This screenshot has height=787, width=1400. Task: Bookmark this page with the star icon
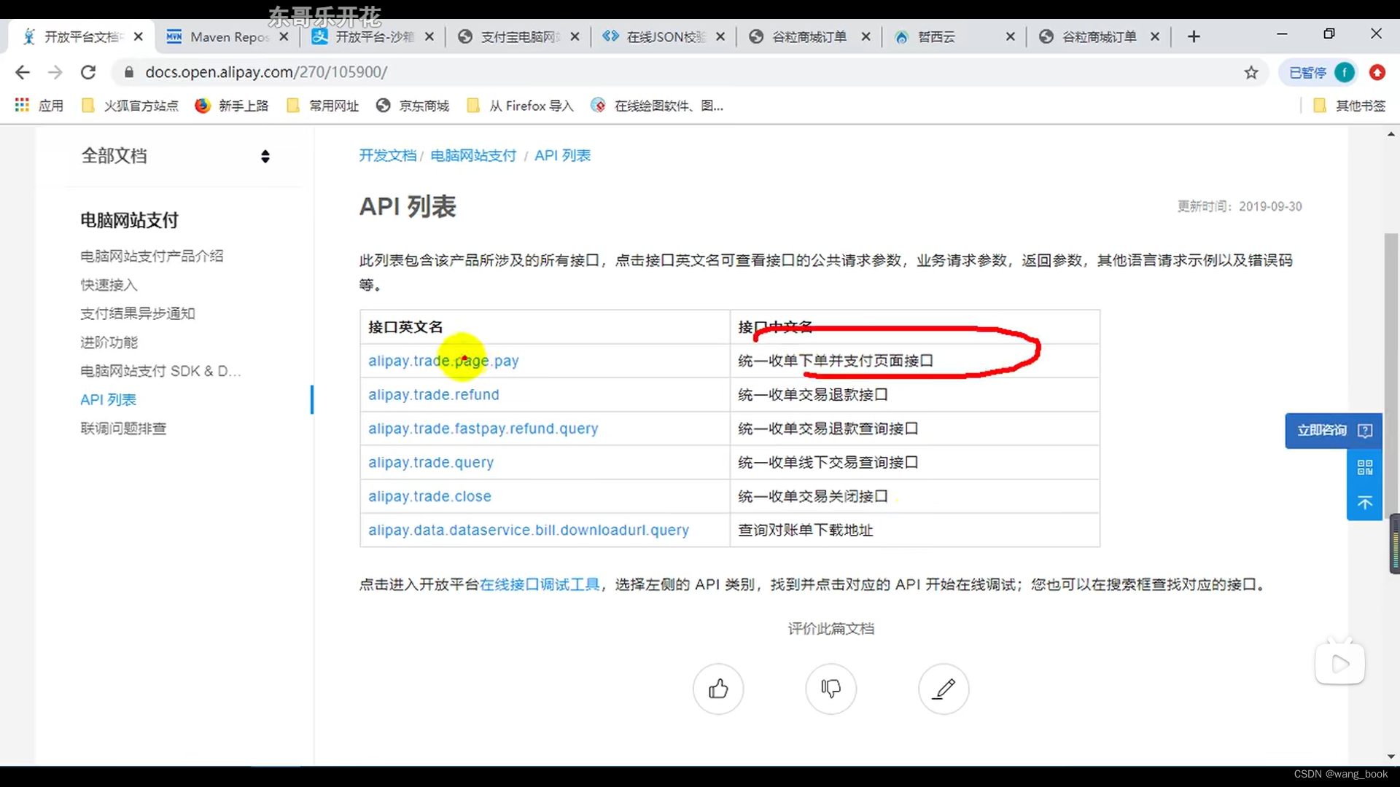click(x=1251, y=72)
